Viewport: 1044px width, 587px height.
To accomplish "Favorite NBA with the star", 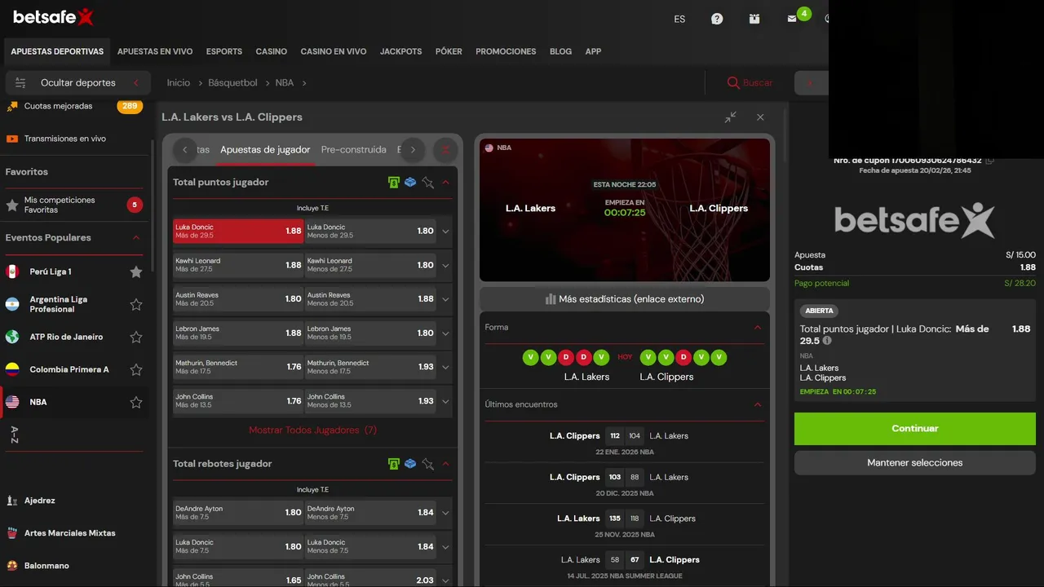I will point(136,402).
